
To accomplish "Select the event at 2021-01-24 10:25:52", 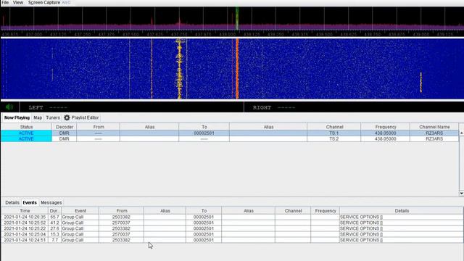I will 232,223.
